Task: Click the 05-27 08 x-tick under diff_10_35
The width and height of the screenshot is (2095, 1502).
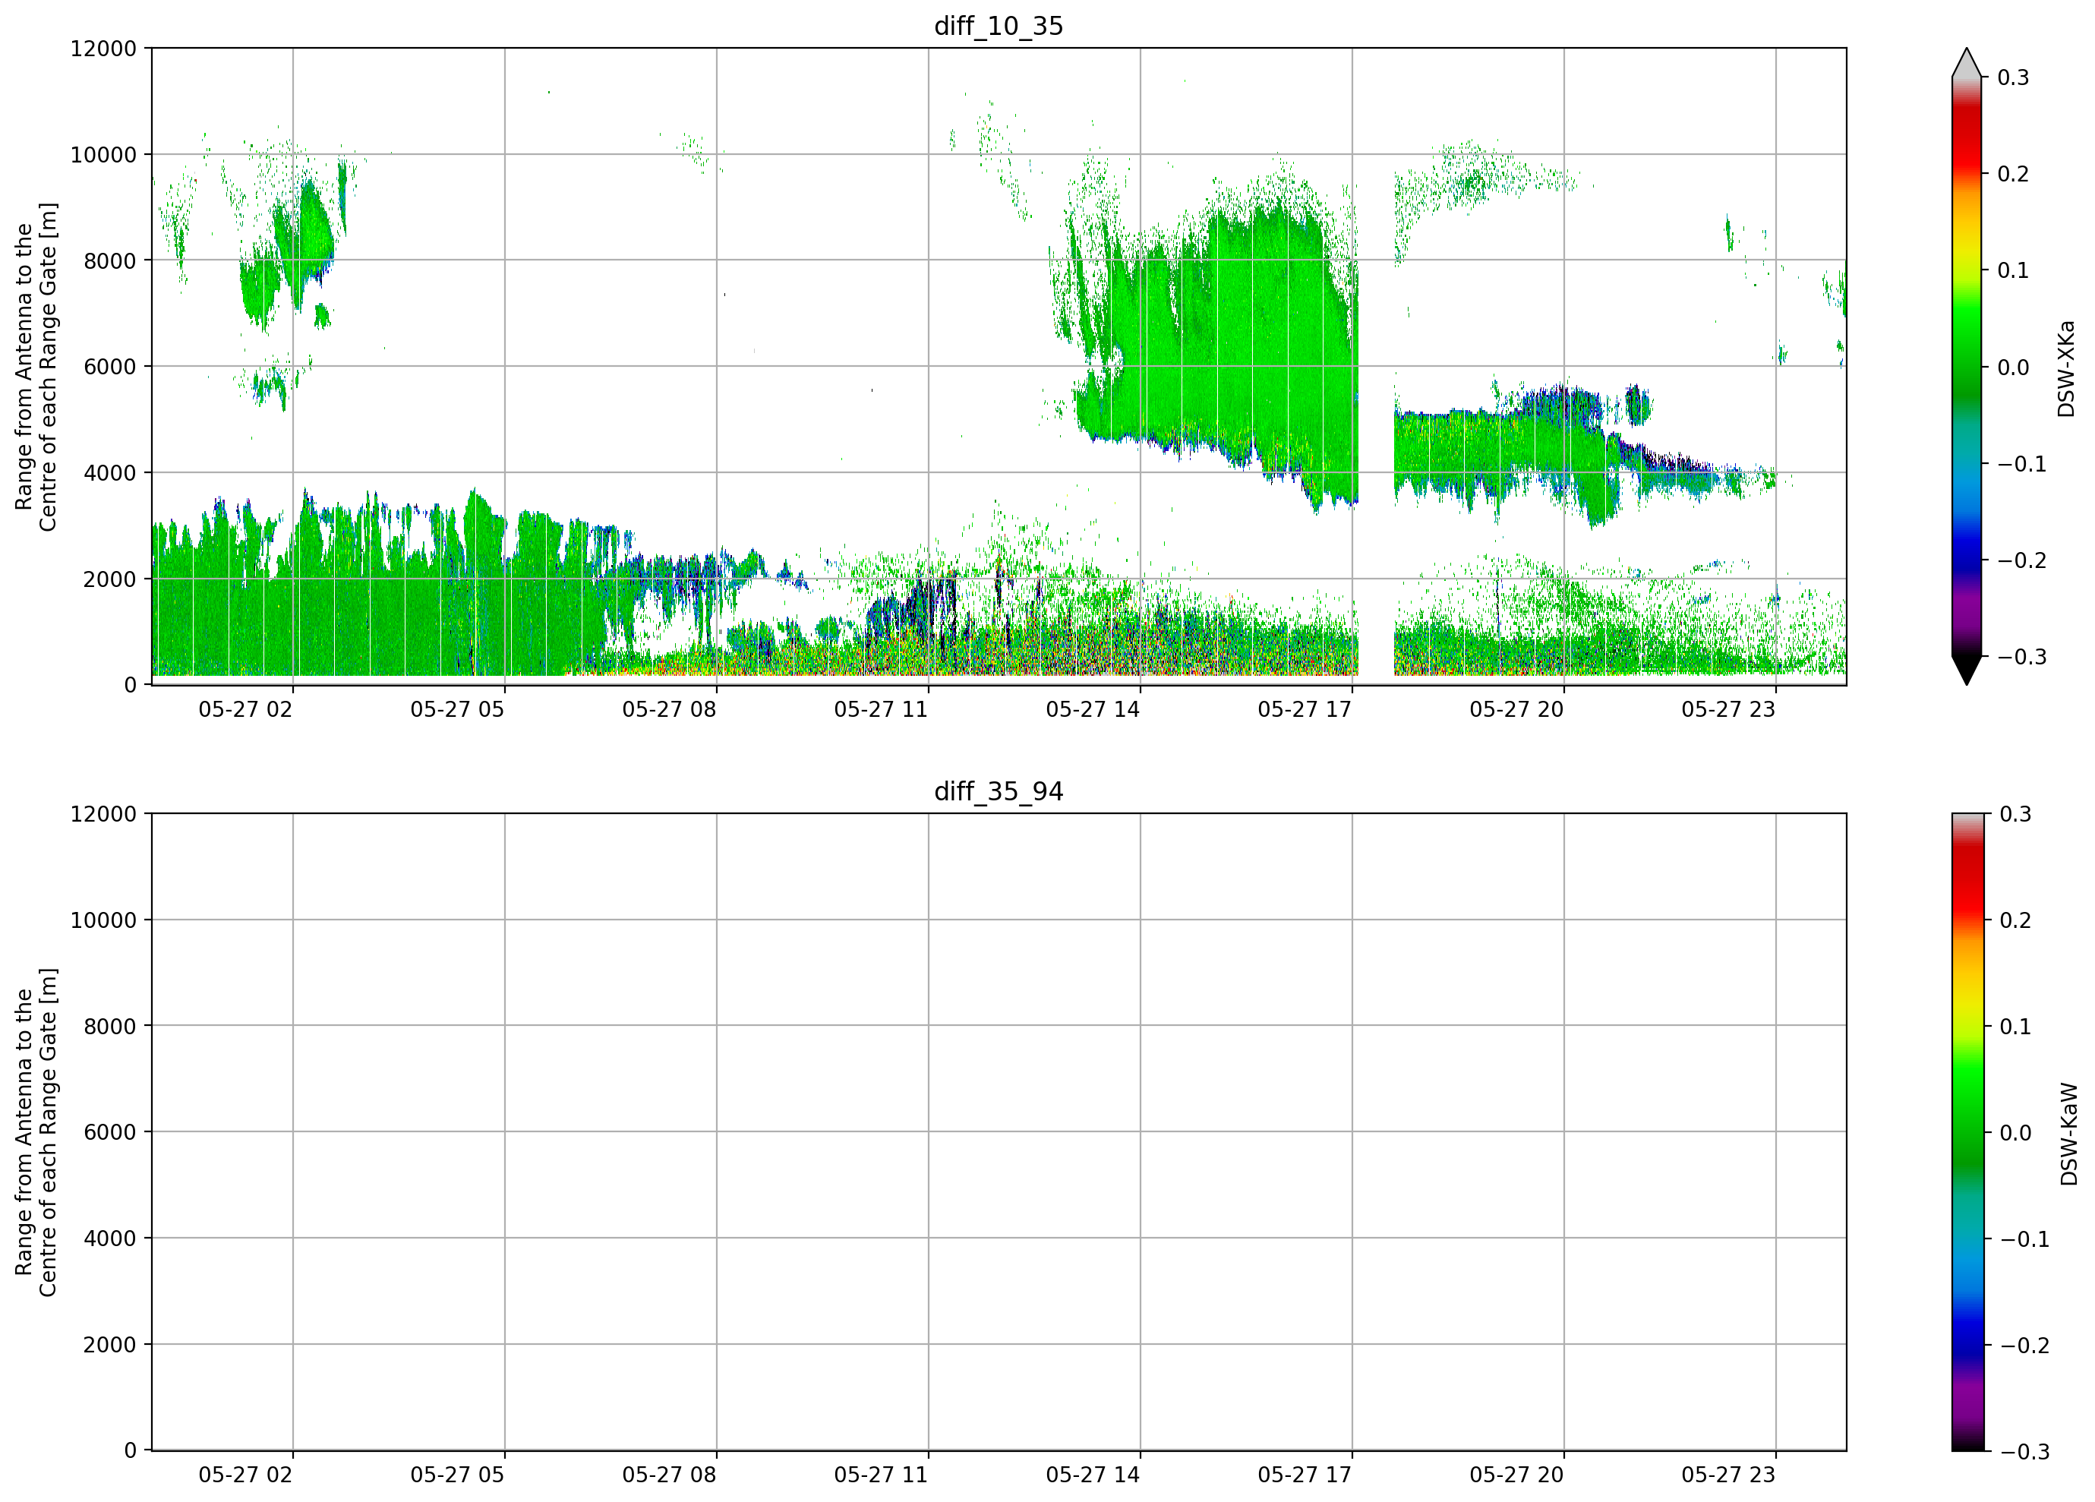Action: point(669,709)
